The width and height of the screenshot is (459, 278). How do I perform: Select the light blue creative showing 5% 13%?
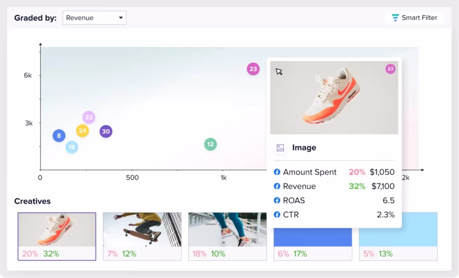(398, 236)
